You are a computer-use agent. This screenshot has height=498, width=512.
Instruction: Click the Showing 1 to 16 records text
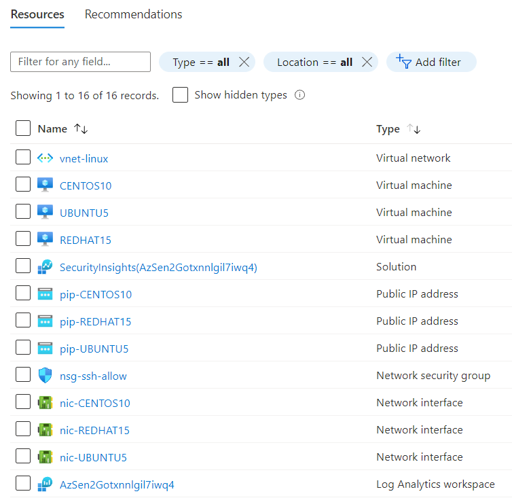[85, 95]
